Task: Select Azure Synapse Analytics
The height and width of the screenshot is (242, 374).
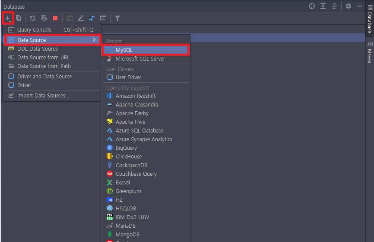Action: click(x=146, y=139)
